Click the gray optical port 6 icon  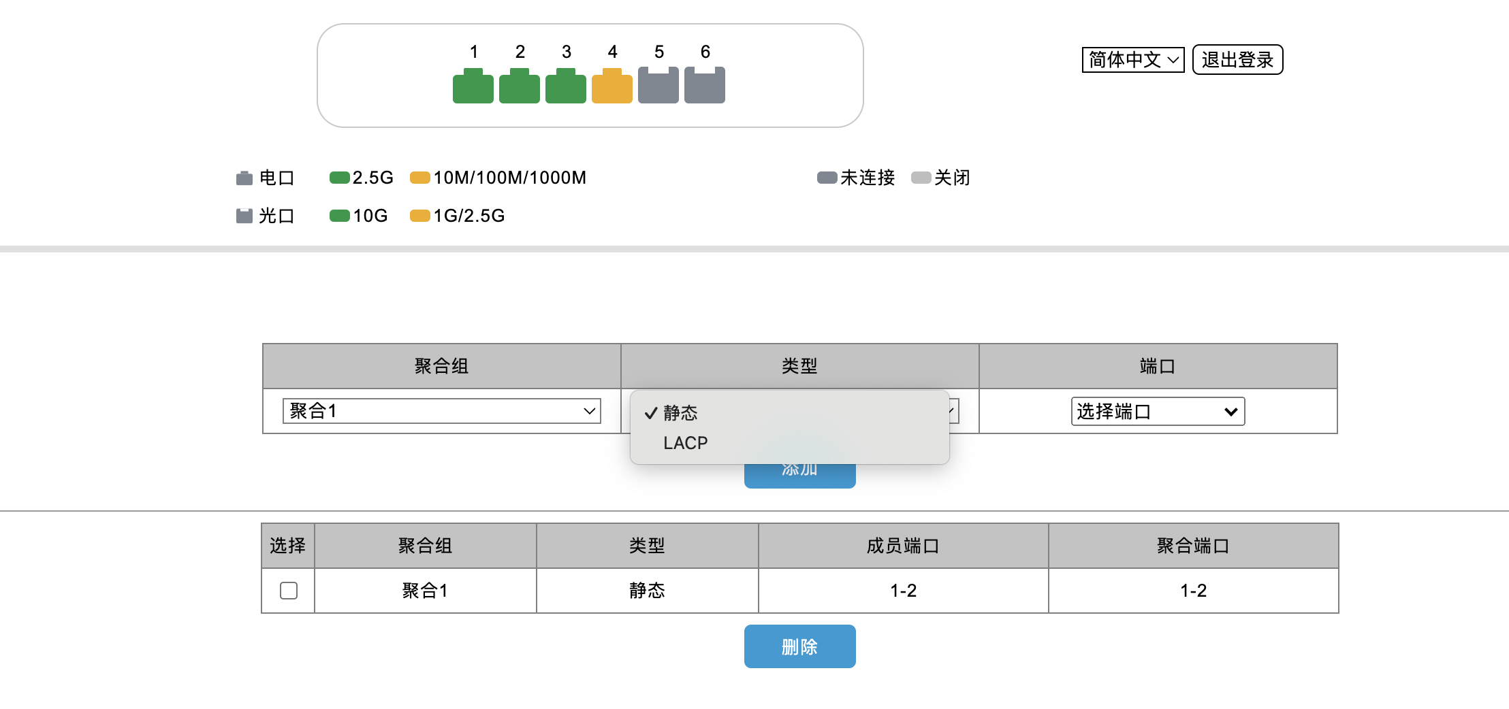point(705,85)
